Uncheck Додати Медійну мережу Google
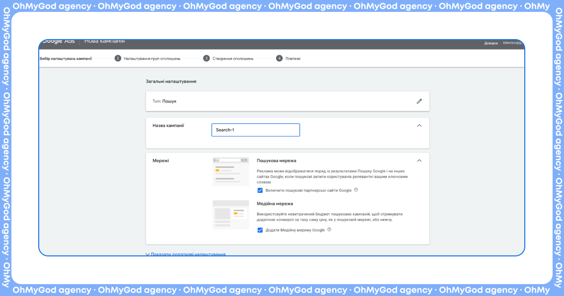 click(x=260, y=230)
